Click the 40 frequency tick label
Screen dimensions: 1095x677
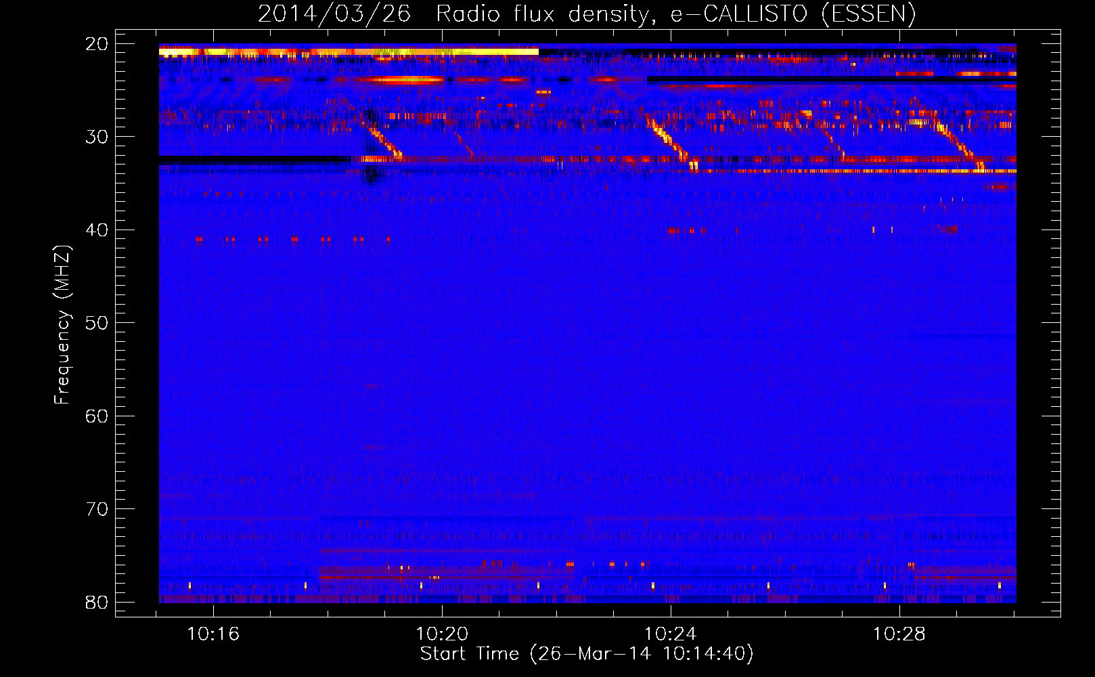pyautogui.click(x=97, y=230)
